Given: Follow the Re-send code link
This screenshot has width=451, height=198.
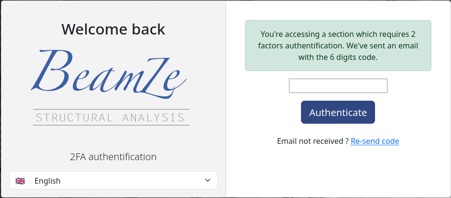Looking at the screenshot, I should click(375, 141).
